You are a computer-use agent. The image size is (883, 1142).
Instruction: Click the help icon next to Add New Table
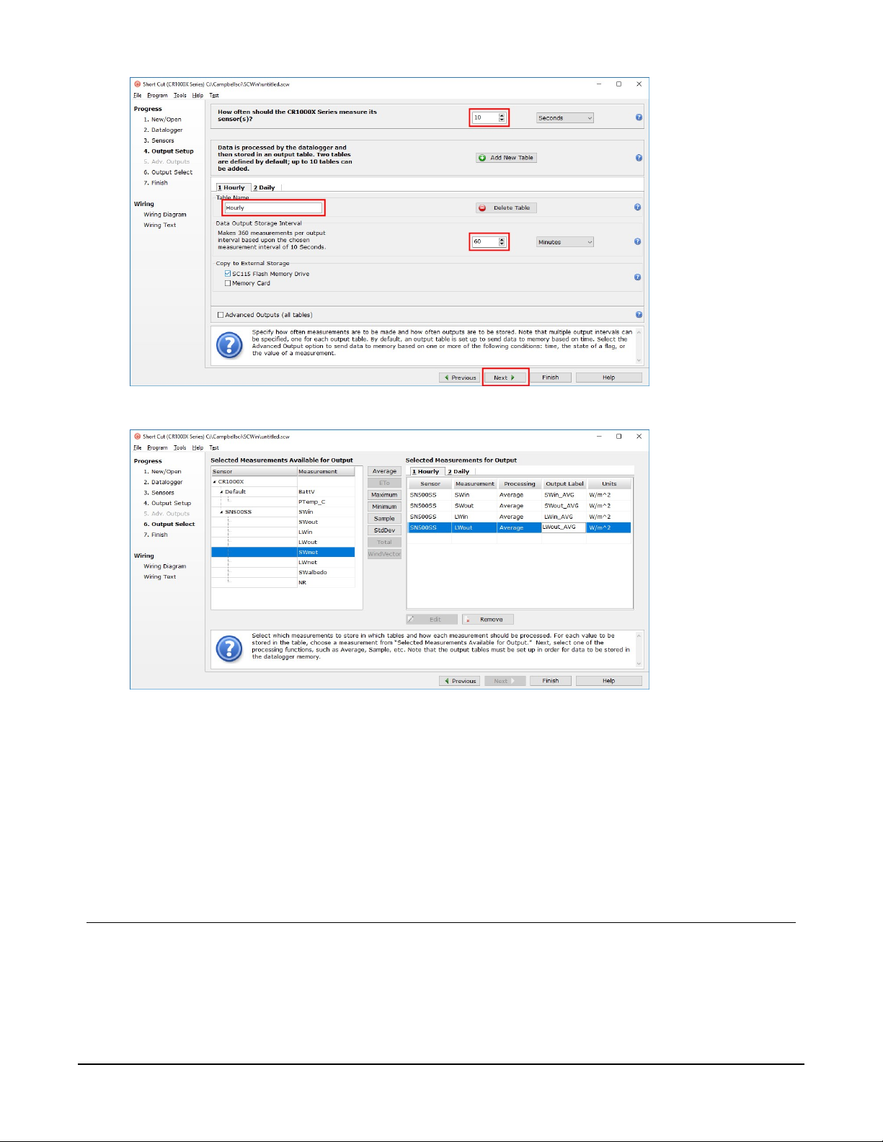[639, 158]
